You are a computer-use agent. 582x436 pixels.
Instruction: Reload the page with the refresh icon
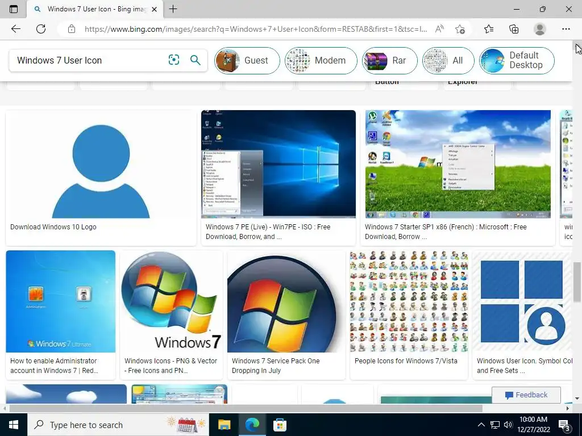pos(41,29)
